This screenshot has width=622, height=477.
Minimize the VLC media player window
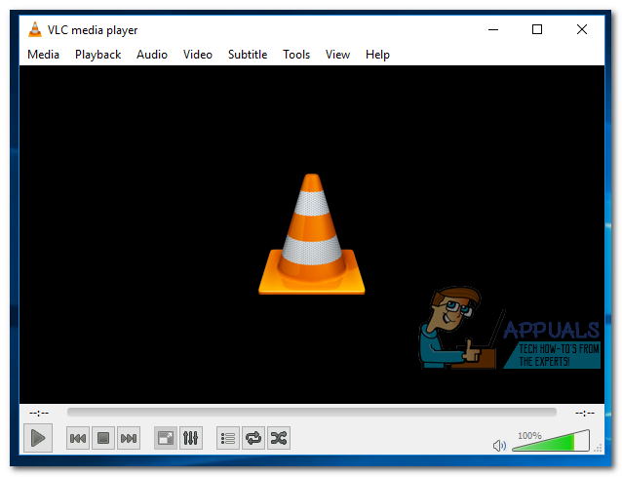click(x=493, y=30)
